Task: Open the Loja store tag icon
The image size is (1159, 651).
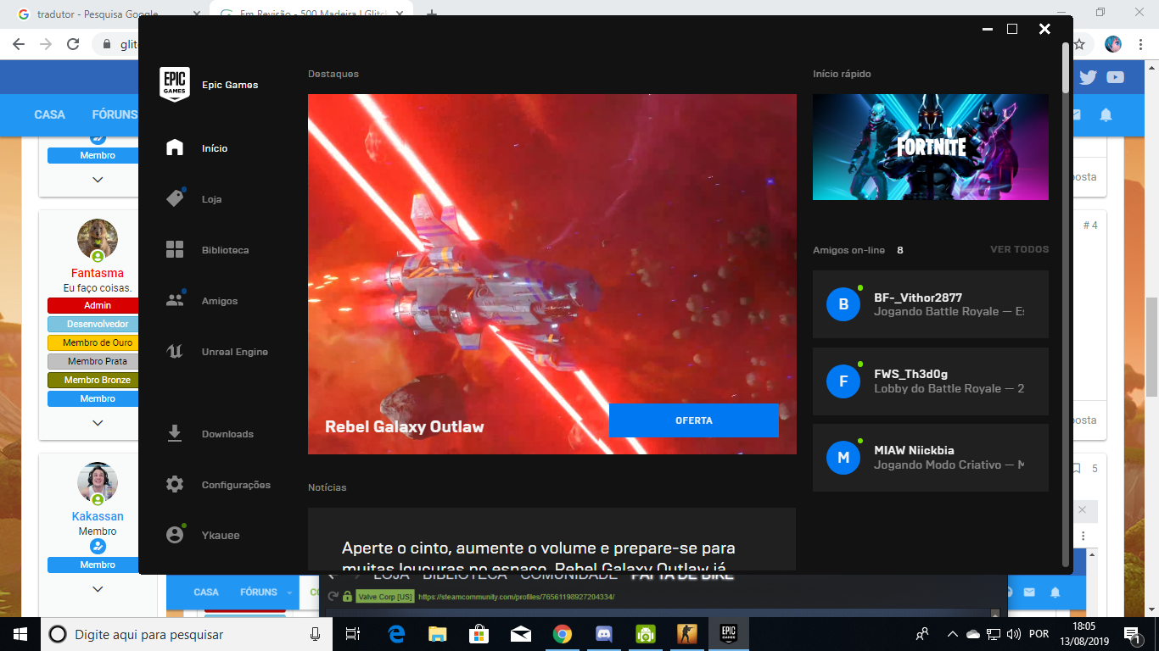Action: click(x=175, y=199)
